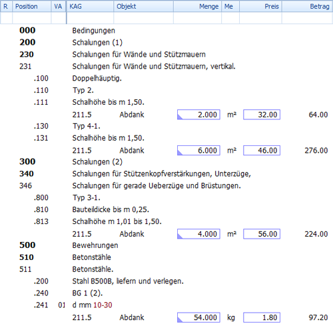Image resolution: width=333 pixels, height=324 pixels.
Task: Click the 6.000 quantity field
Action: [x=198, y=151]
